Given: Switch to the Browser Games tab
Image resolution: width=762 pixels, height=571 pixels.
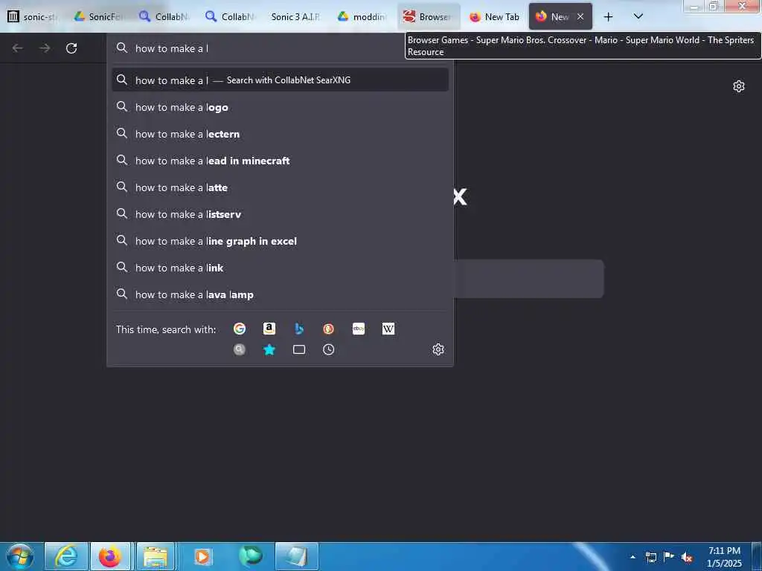Looking at the screenshot, I should 429,16.
